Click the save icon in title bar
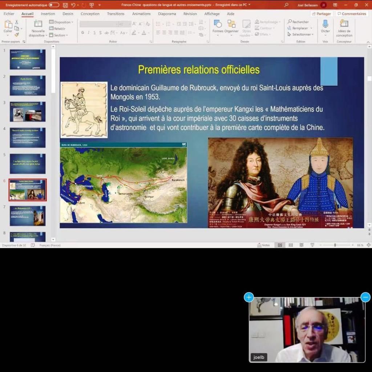 pos(65,5)
